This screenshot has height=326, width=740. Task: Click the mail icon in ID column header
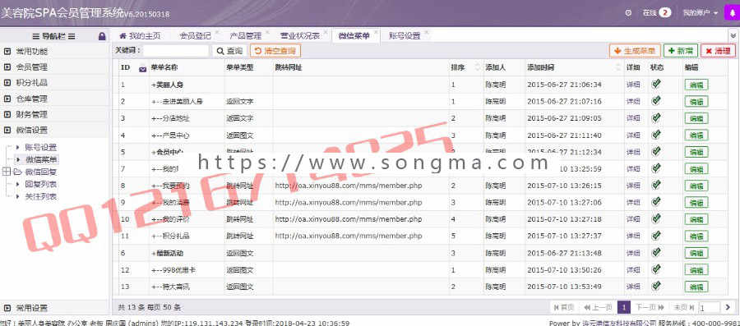point(142,68)
